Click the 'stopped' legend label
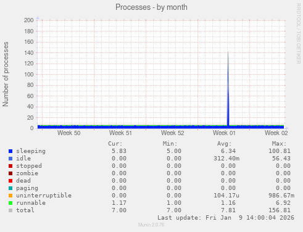 point(29,166)
